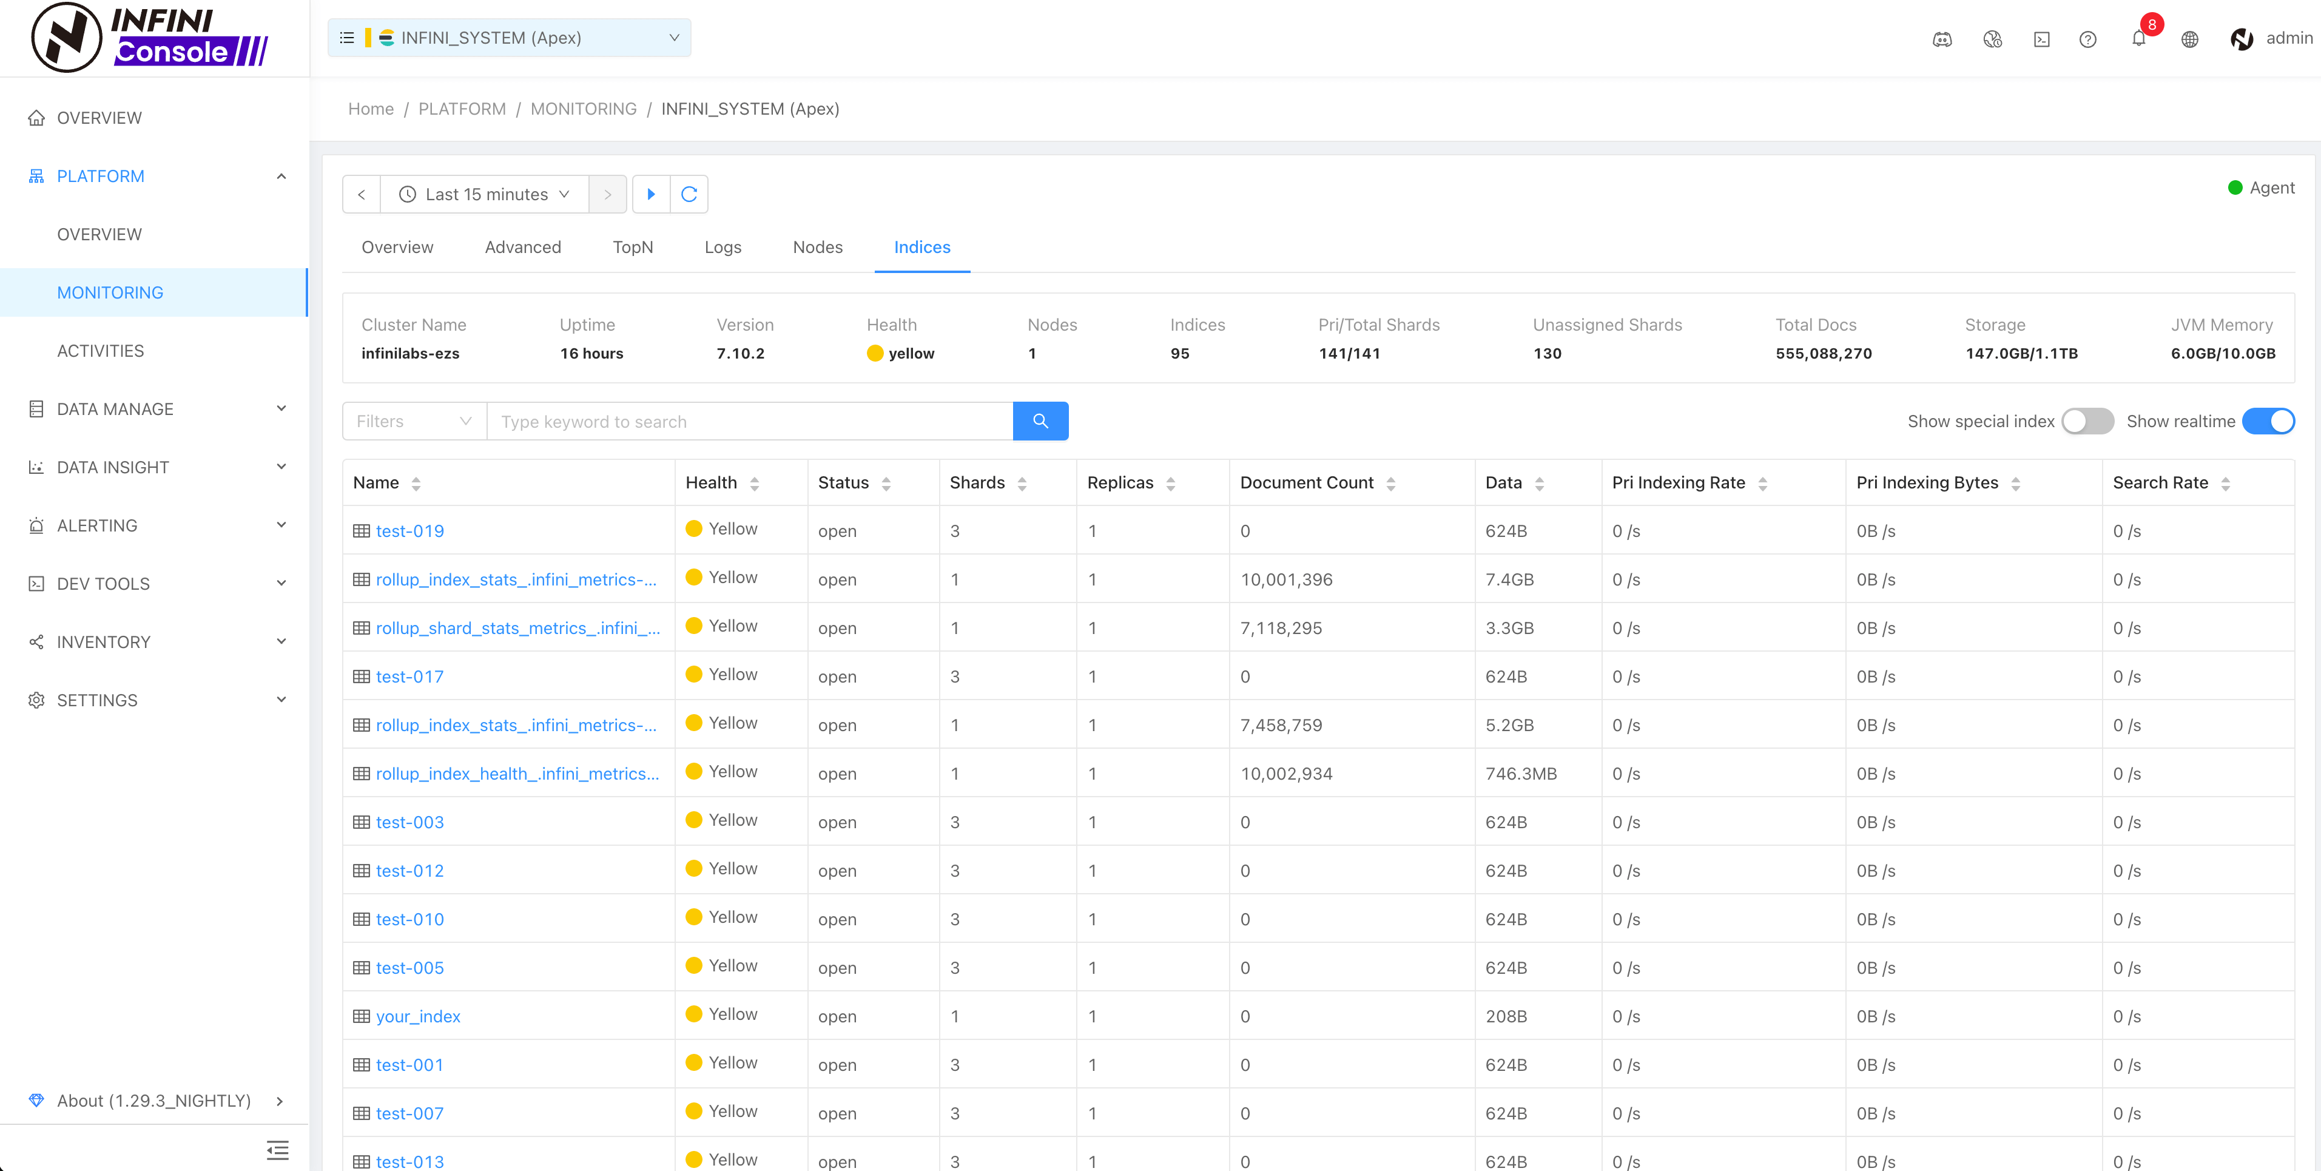The image size is (2321, 1171).
Task: Click the Discord icon in header
Action: [x=1942, y=39]
